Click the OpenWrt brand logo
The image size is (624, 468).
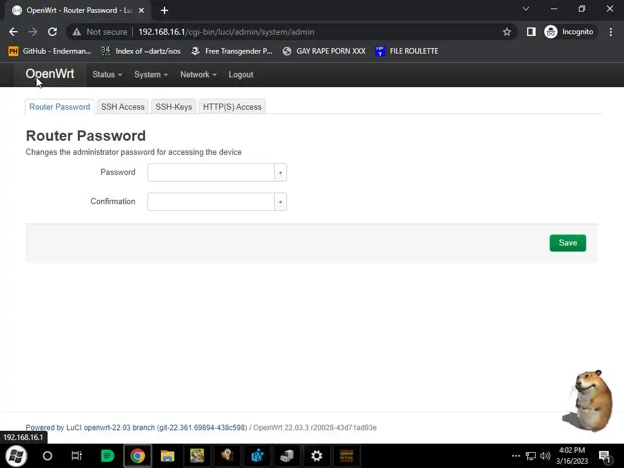tap(50, 74)
